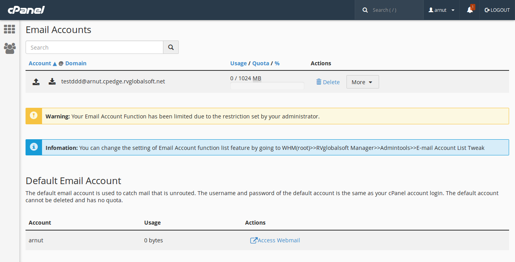Click the download icon for testddd account

52,81
